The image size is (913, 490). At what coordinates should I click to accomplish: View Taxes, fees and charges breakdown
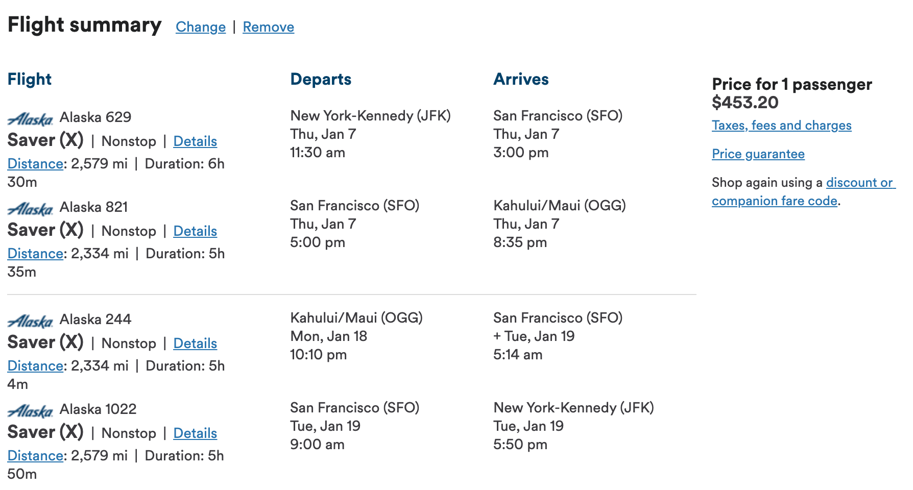coord(781,126)
